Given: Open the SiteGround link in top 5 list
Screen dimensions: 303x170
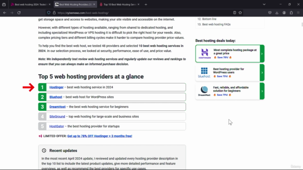Looking at the screenshot, I should pos(57,117).
